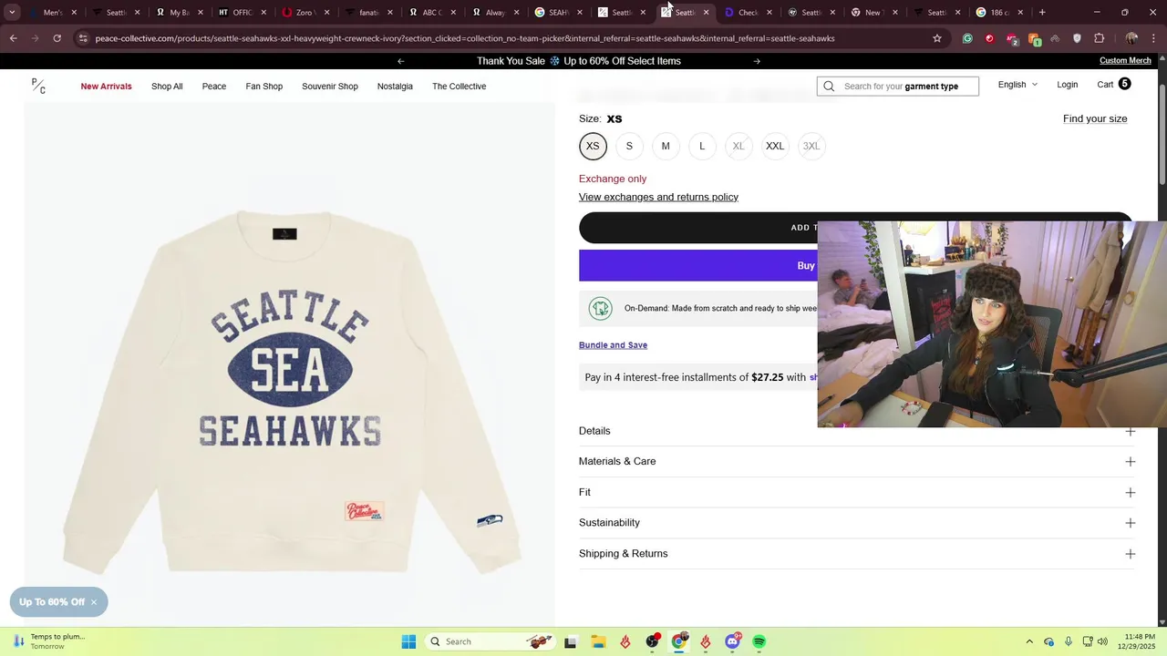This screenshot has width=1167, height=656.
Task: Click the taskbar volume speaker icon
Action: point(1102,641)
